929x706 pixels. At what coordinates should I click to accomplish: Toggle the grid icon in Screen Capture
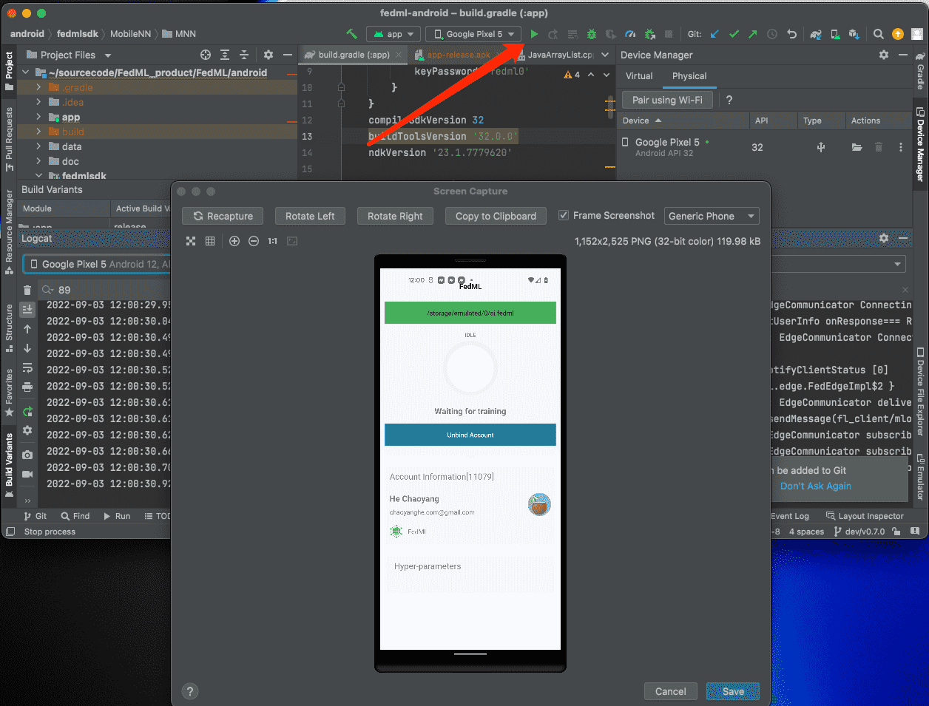[x=210, y=241]
